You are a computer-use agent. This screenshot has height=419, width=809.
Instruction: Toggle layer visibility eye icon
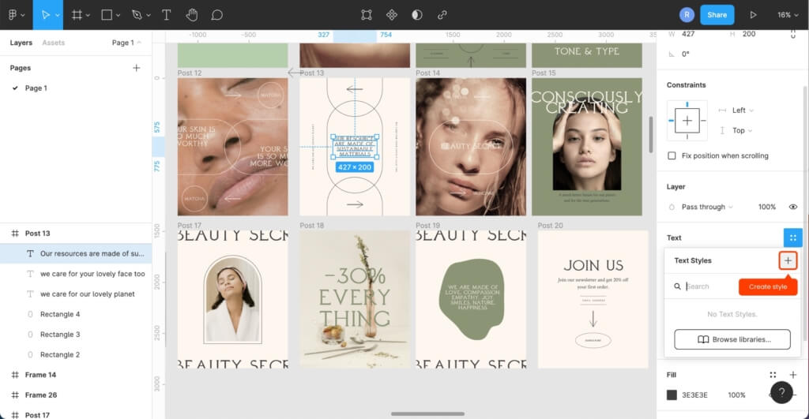pos(793,207)
